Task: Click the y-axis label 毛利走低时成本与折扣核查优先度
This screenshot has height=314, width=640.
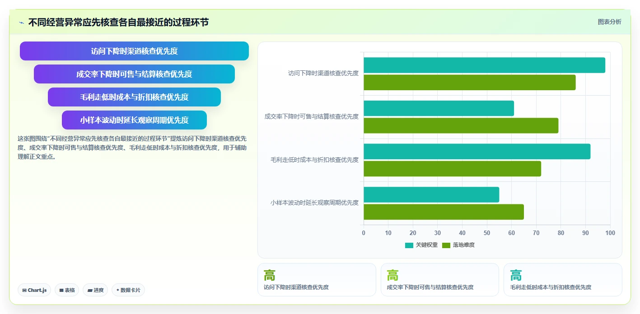Action: 314,160
